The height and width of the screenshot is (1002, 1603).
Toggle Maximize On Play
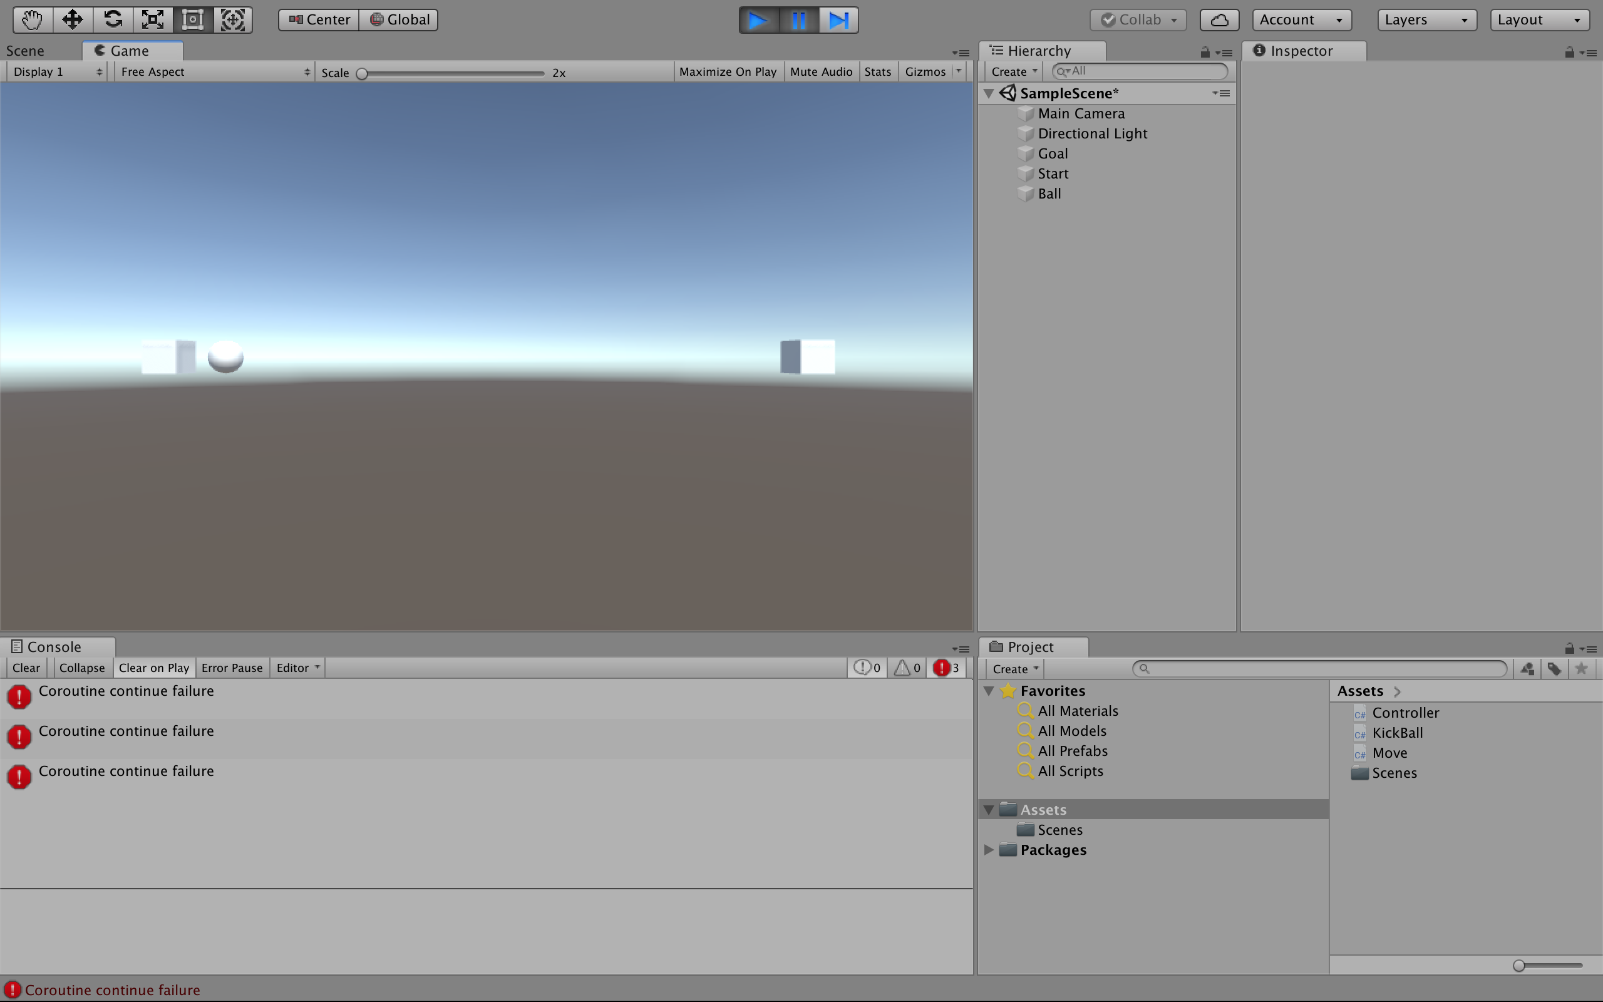pos(728,71)
